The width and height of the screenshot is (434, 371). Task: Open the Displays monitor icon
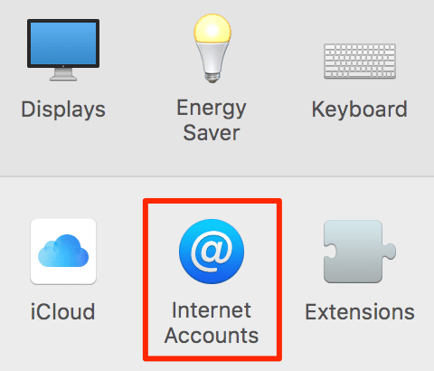click(63, 50)
